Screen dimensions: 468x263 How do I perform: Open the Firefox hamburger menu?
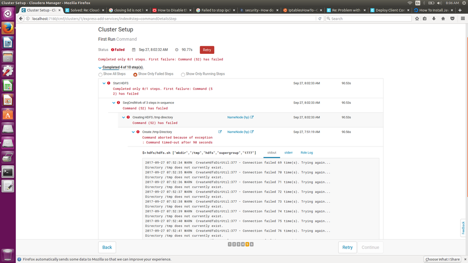[463, 19]
